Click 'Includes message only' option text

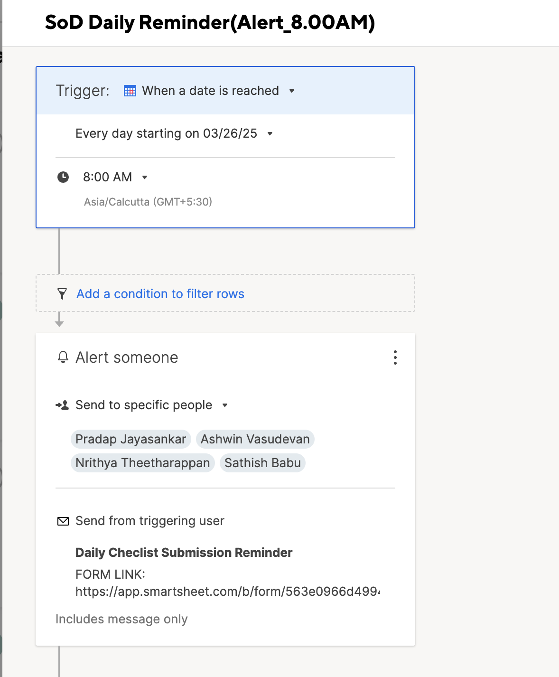click(x=121, y=619)
